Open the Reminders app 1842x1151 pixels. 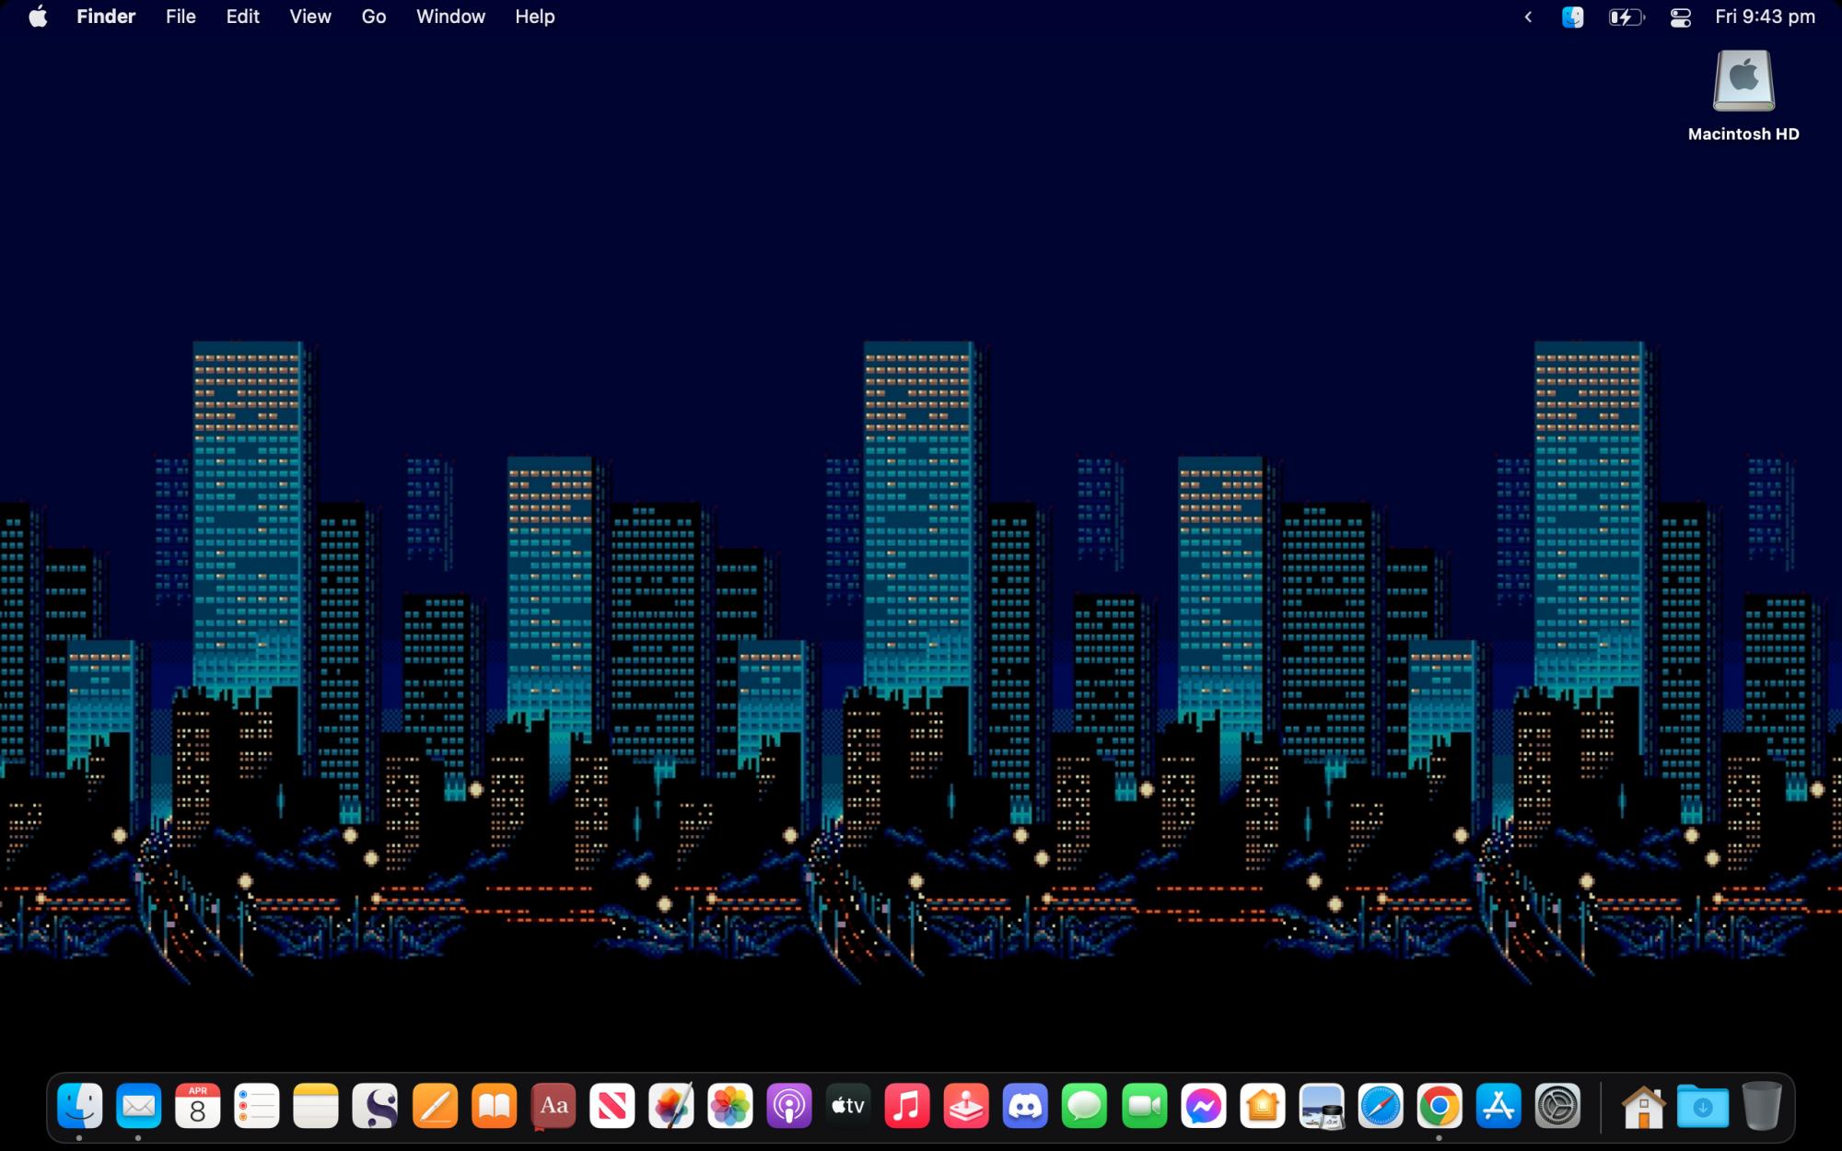[257, 1106]
